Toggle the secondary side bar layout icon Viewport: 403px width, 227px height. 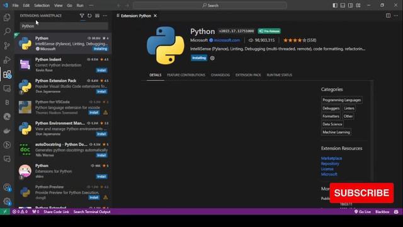pos(350,6)
